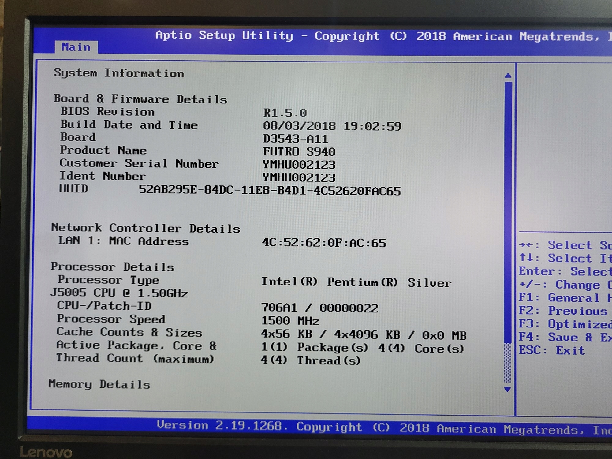This screenshot has width=612, height=459.
Task: Click the Memory Details heading
Action: pos(99,384)
